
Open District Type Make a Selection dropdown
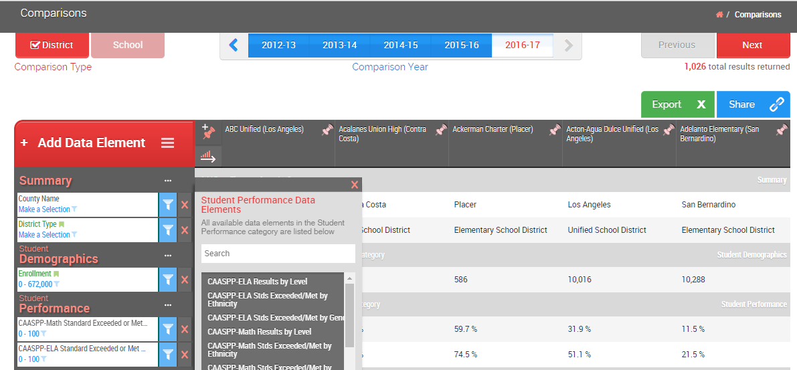(48, 235)
